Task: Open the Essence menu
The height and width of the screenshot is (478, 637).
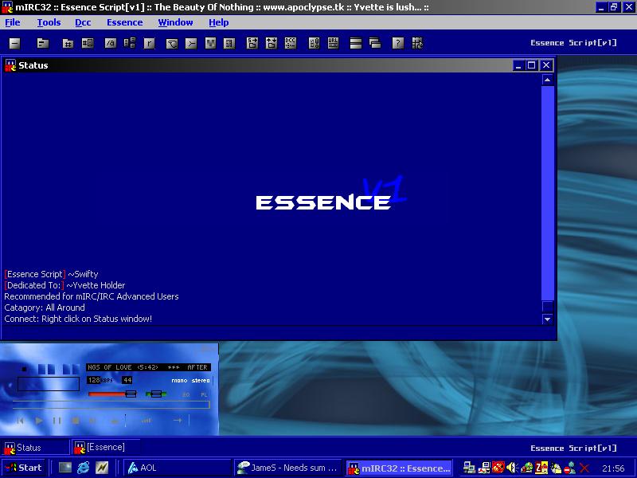Action: pyautogui.click(x=124, y=22)
